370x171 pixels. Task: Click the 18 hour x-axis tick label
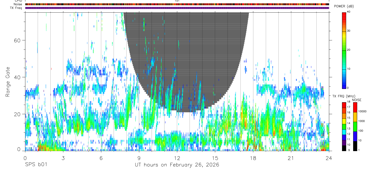click(x=253, y=158)
